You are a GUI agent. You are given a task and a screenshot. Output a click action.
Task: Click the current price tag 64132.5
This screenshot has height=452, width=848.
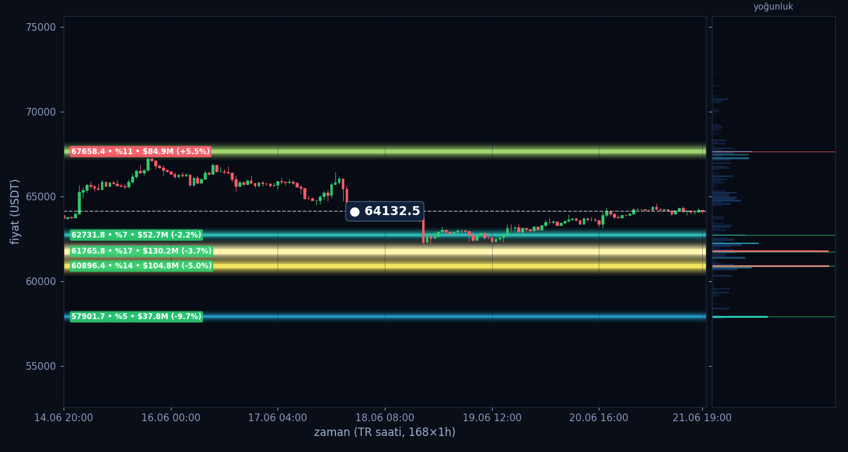385,211
